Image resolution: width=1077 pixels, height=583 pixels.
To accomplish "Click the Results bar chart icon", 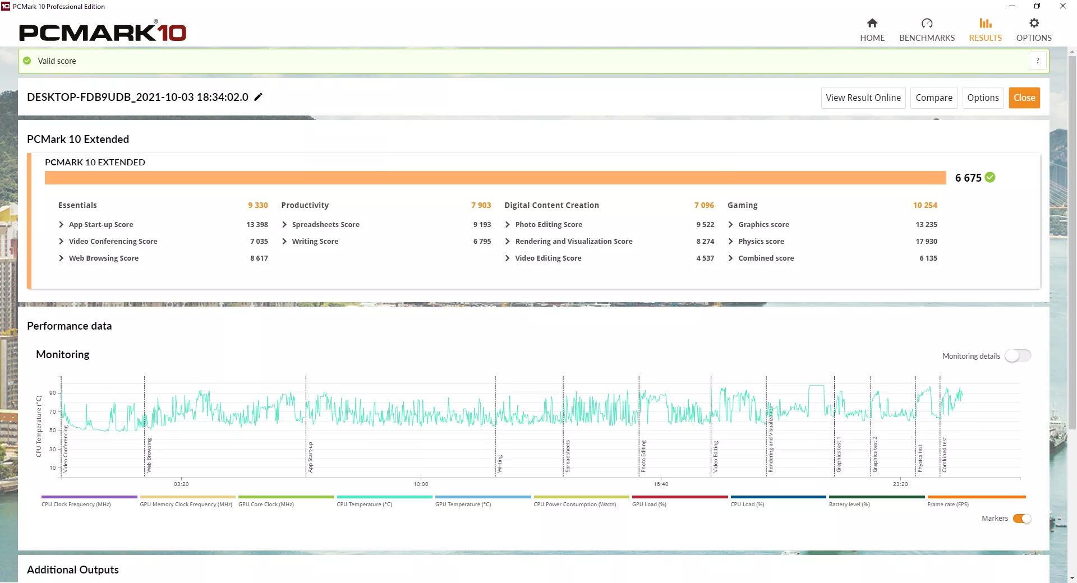I will point(985,23).
